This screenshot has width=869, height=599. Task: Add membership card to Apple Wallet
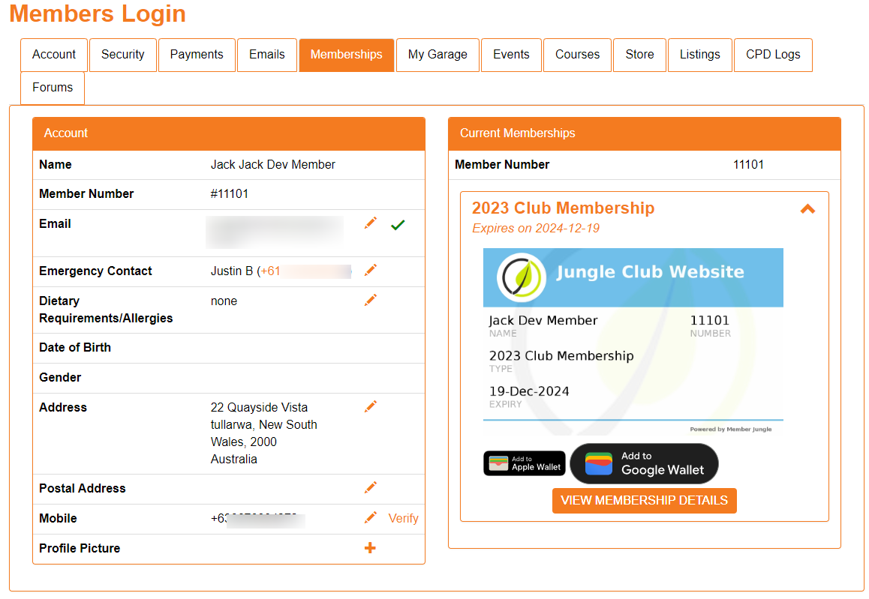click(524, 463)
